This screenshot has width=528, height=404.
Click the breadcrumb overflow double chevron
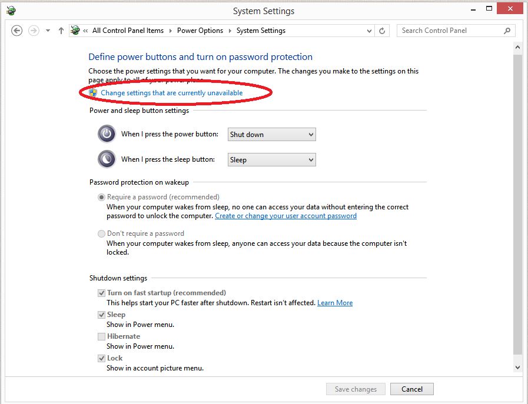85,31
